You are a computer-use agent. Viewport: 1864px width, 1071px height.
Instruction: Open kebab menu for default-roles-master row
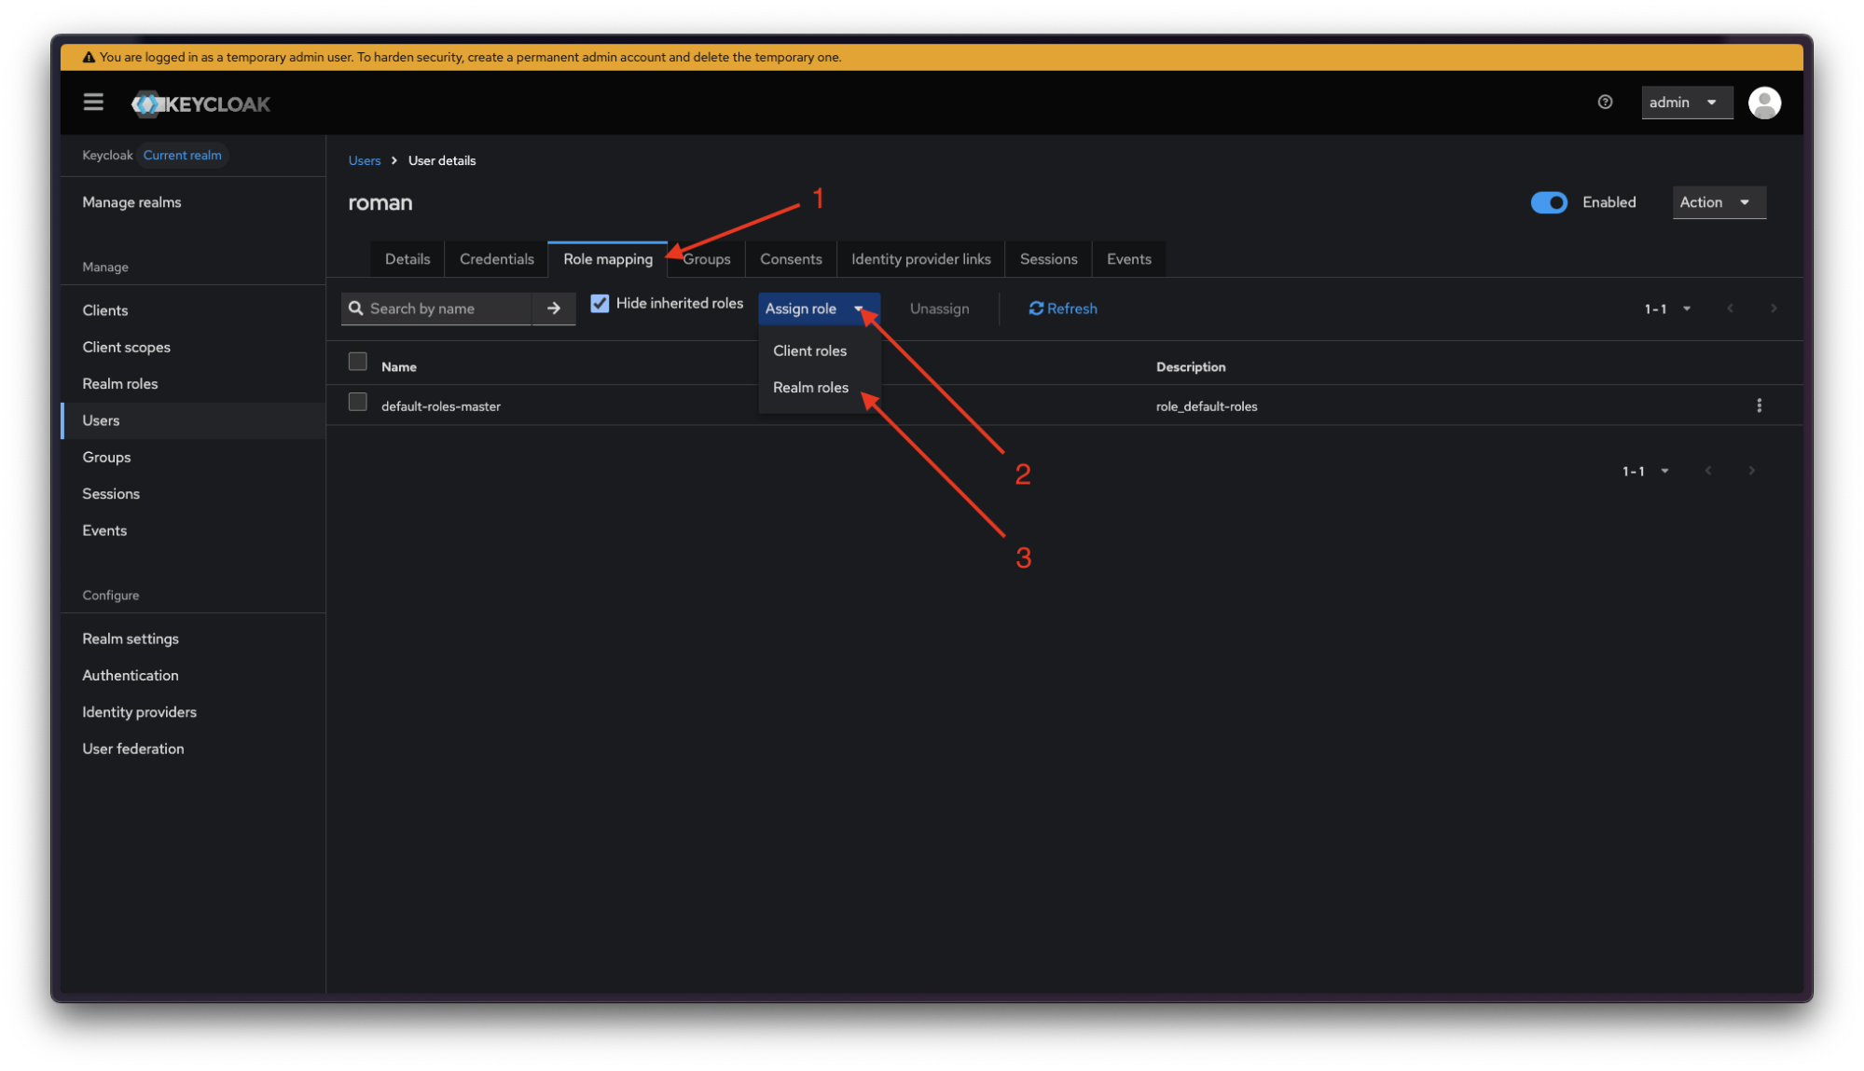point(1759,405)
